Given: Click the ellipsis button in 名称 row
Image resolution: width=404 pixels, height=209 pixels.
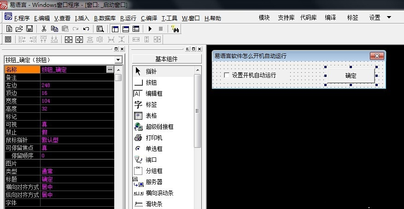Looking at the screenshot, I should pyautogui.click(x=110, y=70).
